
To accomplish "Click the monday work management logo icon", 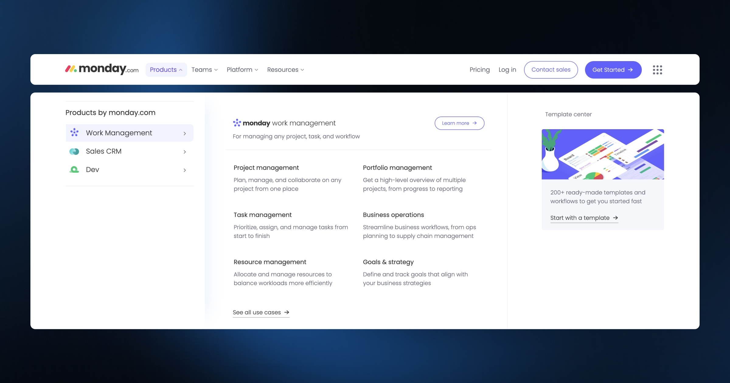I will [x=237, y=123].
